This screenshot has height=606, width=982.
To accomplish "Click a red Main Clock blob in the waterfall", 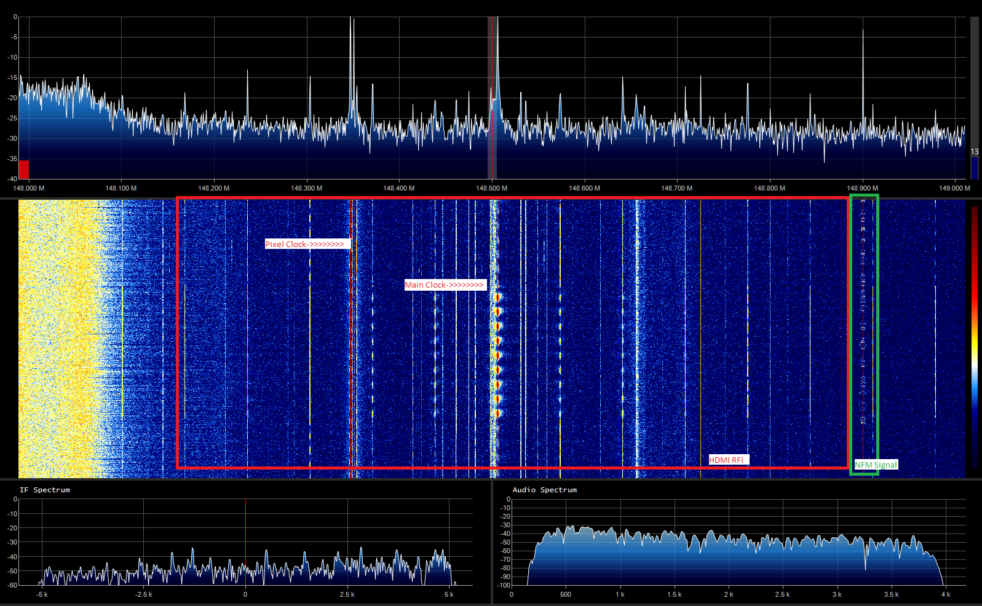I will point(497,340).
